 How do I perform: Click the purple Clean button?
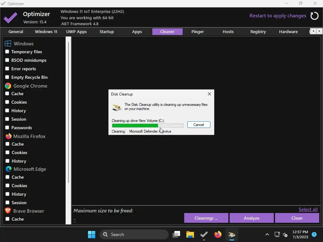297,218
